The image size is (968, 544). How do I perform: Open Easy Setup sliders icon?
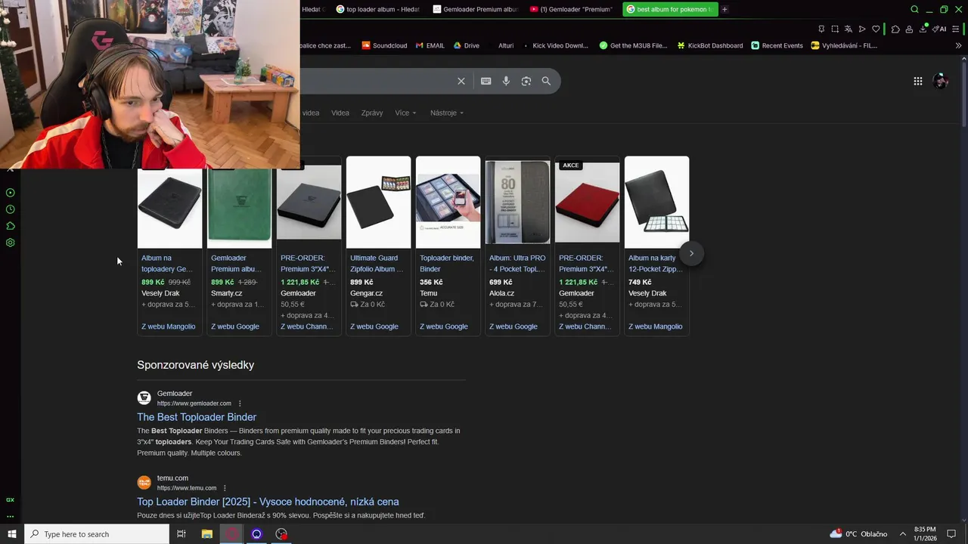pyautogui.click(x=956, y=29)
